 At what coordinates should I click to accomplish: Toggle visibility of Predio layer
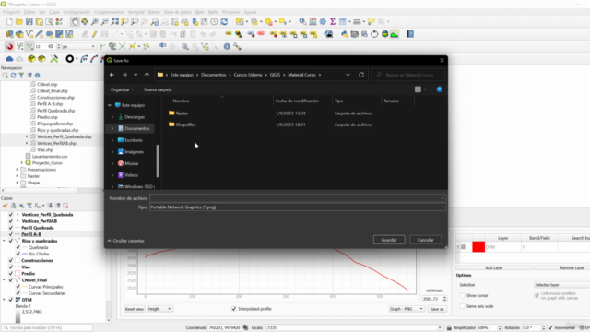pyautogui.click(x=10, y=274)
